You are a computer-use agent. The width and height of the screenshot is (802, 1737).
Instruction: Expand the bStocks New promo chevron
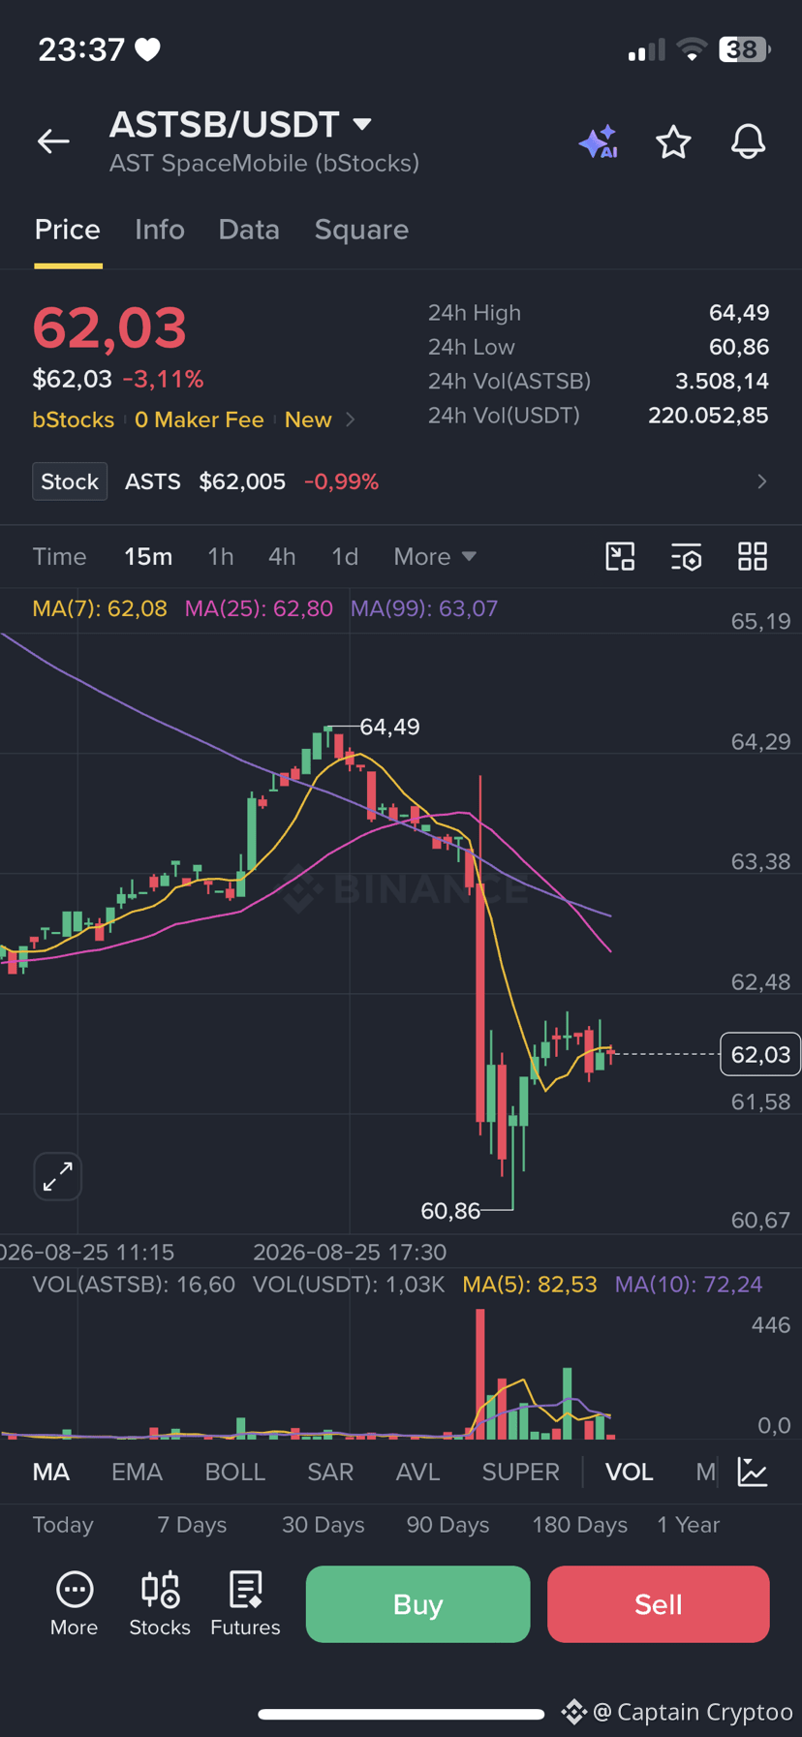point(351,419)
